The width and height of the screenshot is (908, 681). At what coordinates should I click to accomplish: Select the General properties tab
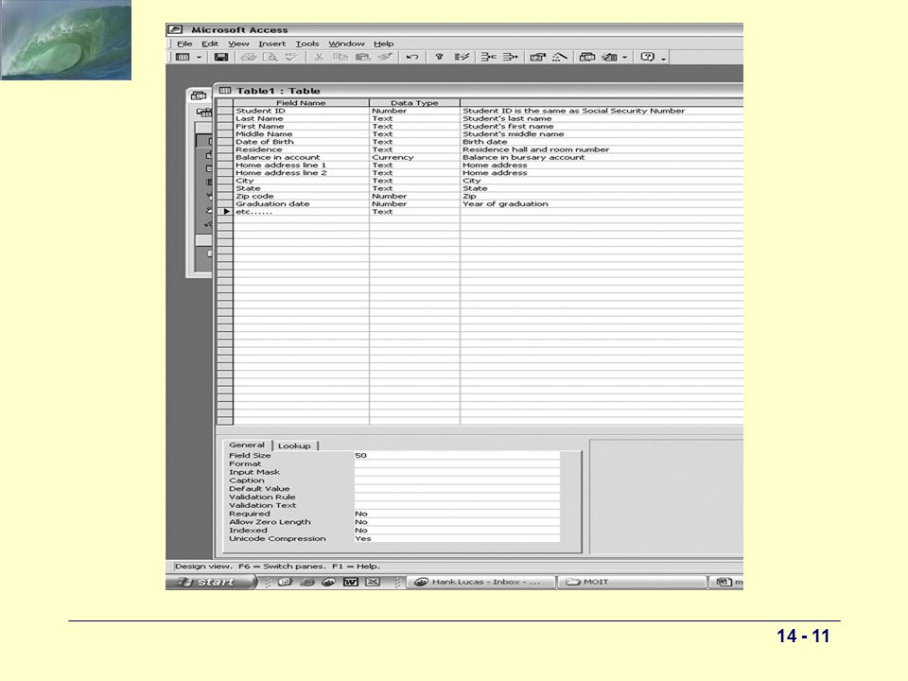point(247,445)
